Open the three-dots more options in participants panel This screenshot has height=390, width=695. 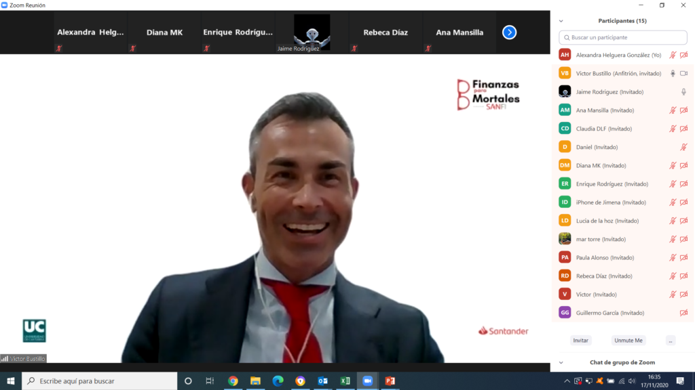670,341
